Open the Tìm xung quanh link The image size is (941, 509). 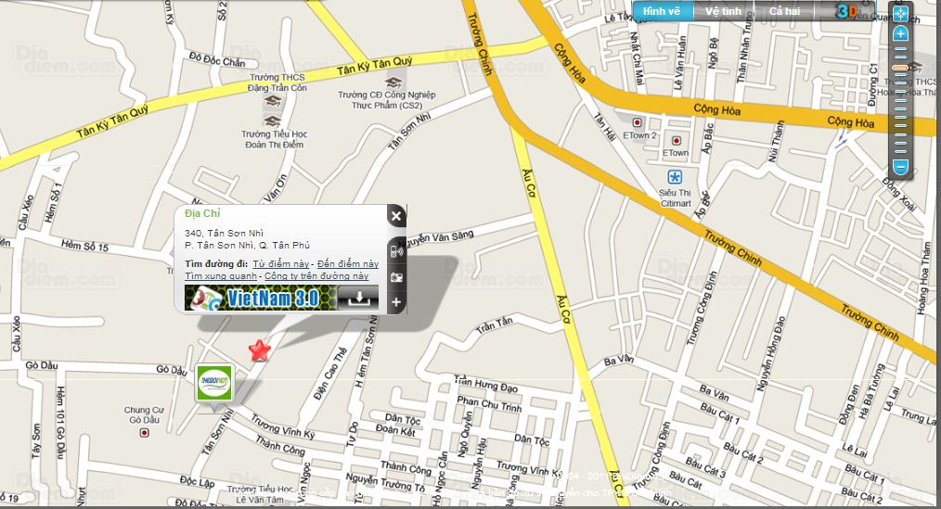pos(221,275)
